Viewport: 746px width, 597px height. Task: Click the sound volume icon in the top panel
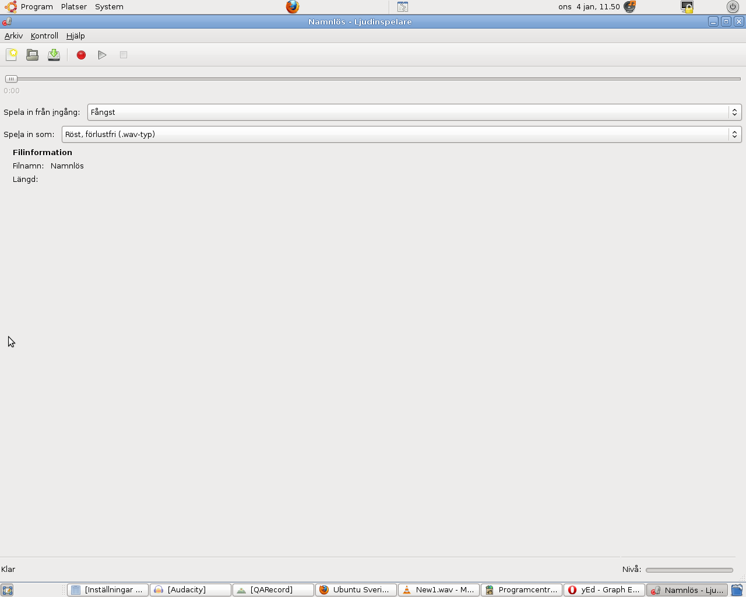click(629, 7)
